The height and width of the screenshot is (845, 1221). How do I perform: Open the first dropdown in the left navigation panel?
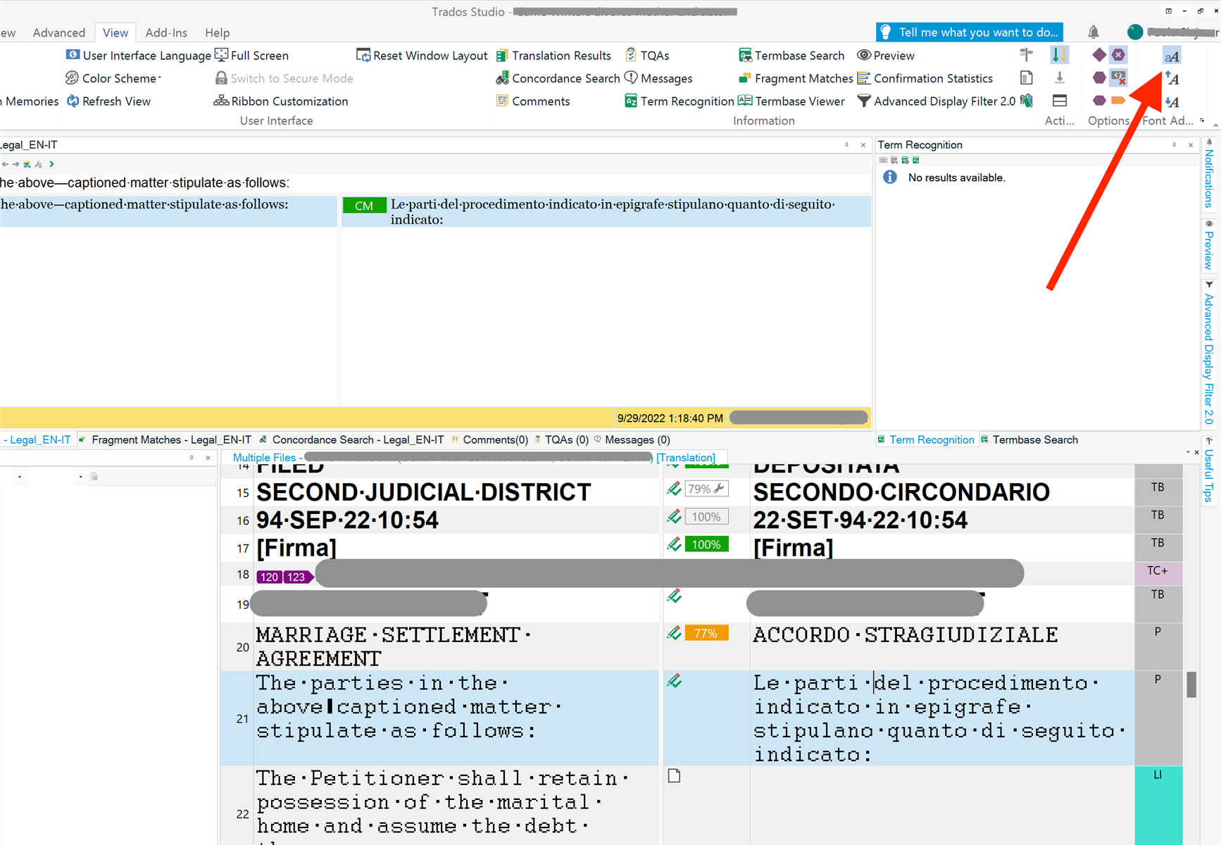(x=20, y=477)
